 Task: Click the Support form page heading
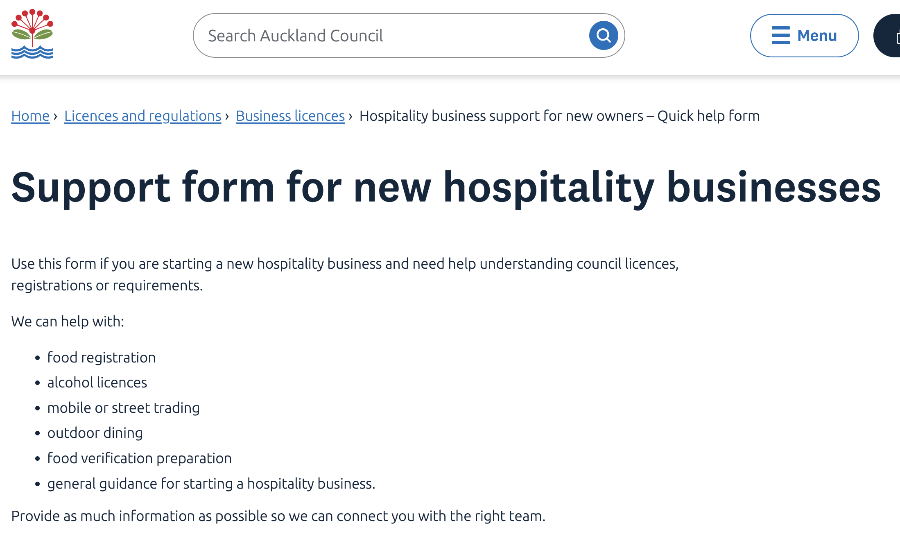pos(446,187)
